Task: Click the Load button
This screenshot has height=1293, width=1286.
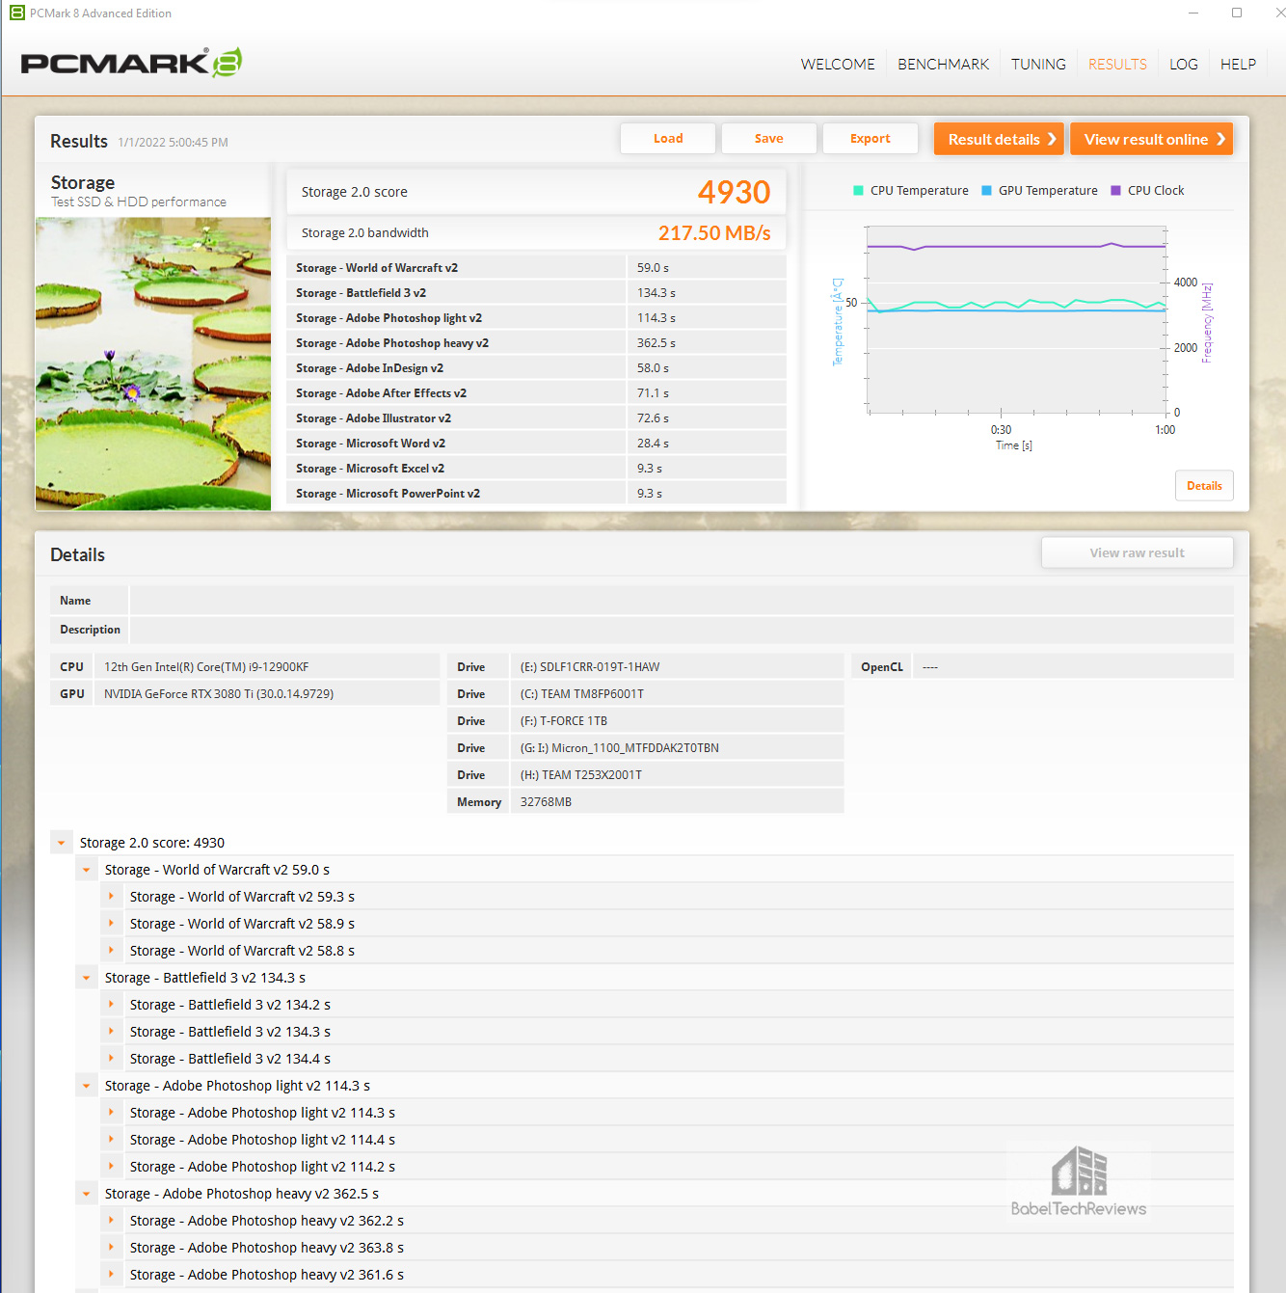Action: pyautogui.click(x=668, y=139)
